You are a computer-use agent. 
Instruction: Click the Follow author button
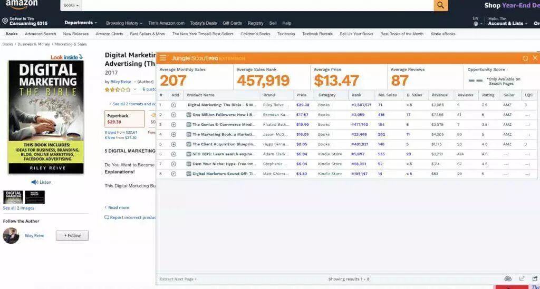tap(72, 235)
